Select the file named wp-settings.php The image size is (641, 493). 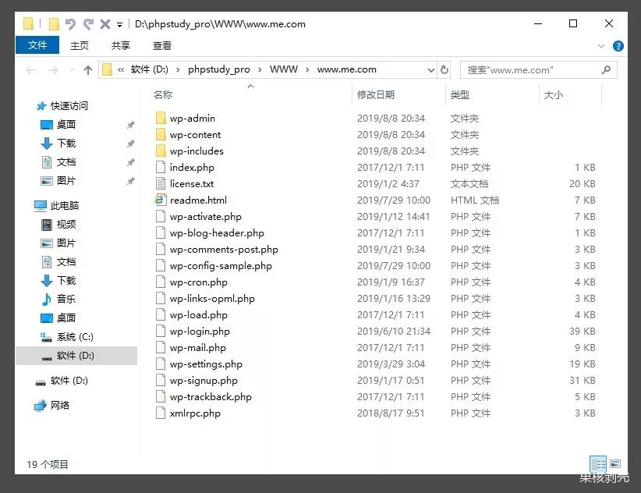(206, 364)
